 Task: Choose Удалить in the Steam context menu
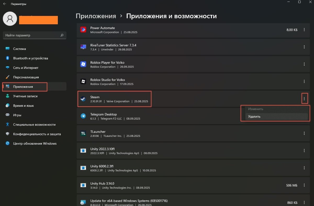click(x=276, y=117)
